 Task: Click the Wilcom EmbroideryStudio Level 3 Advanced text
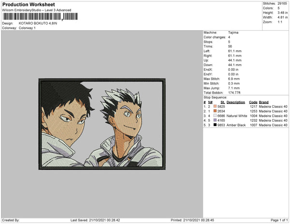37,10
